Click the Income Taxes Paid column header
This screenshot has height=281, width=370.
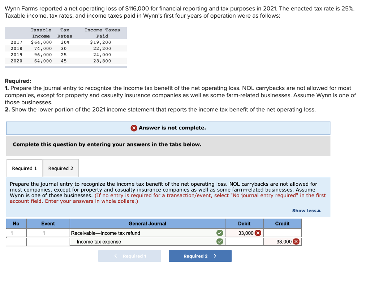tap(102, 33)
